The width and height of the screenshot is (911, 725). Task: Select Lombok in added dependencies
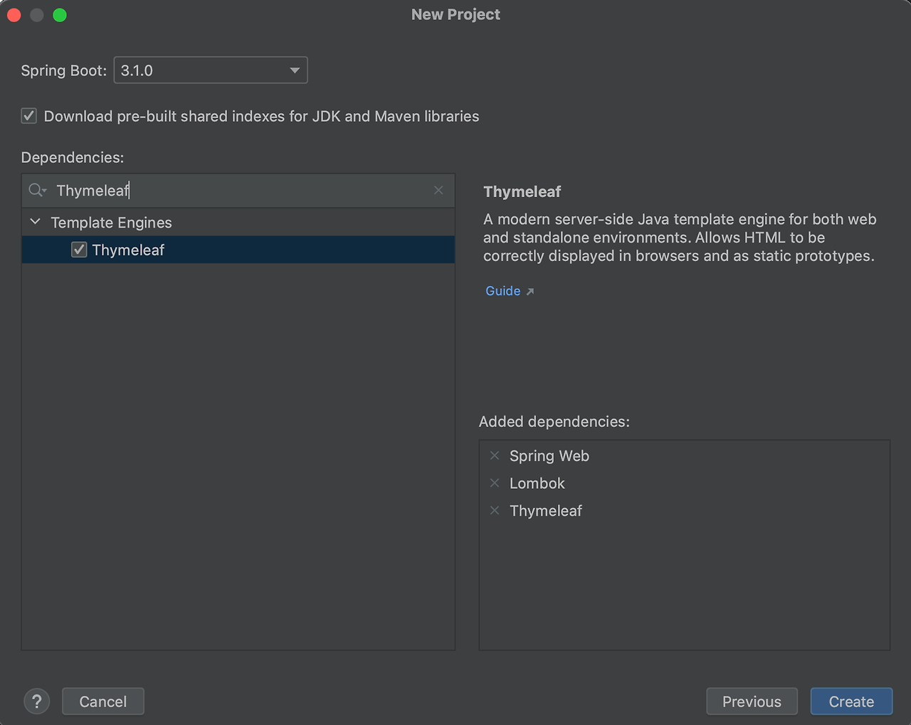coord(537,484)
